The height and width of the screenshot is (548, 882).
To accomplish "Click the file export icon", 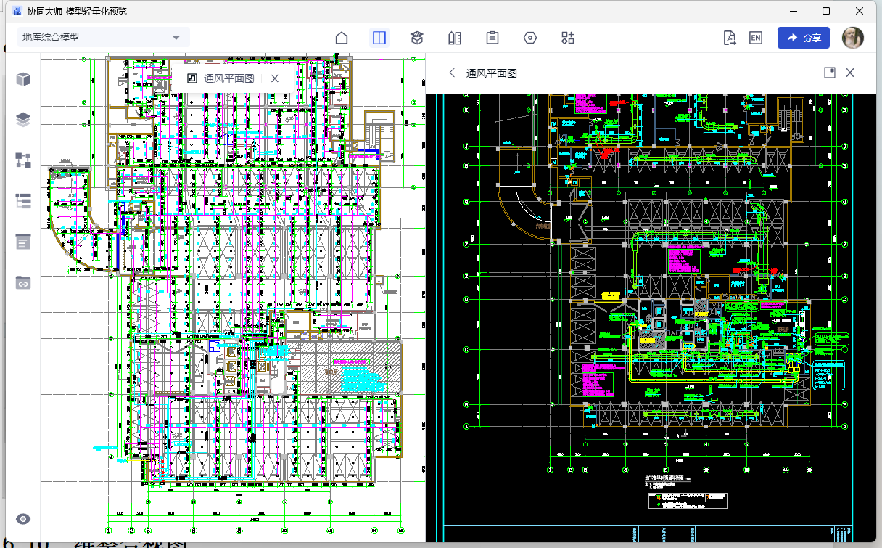I will 730,38.
